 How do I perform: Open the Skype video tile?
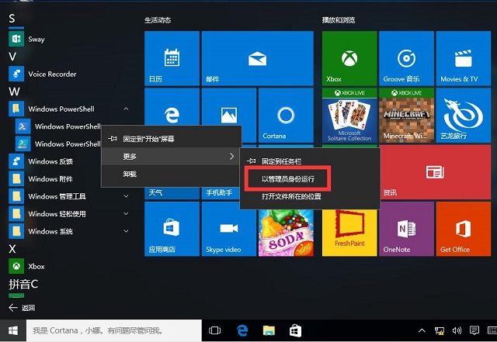click(x=229, y=229)
